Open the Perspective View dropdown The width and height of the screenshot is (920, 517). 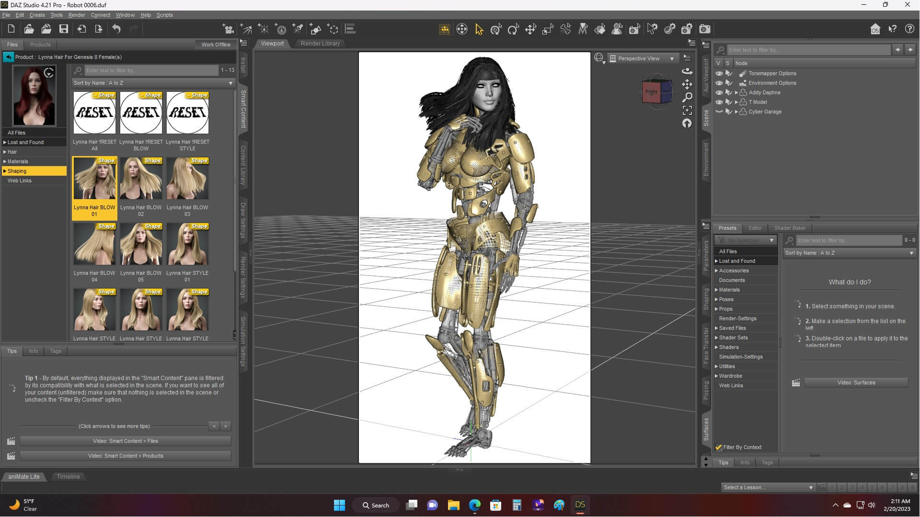(x=644, y=58)
